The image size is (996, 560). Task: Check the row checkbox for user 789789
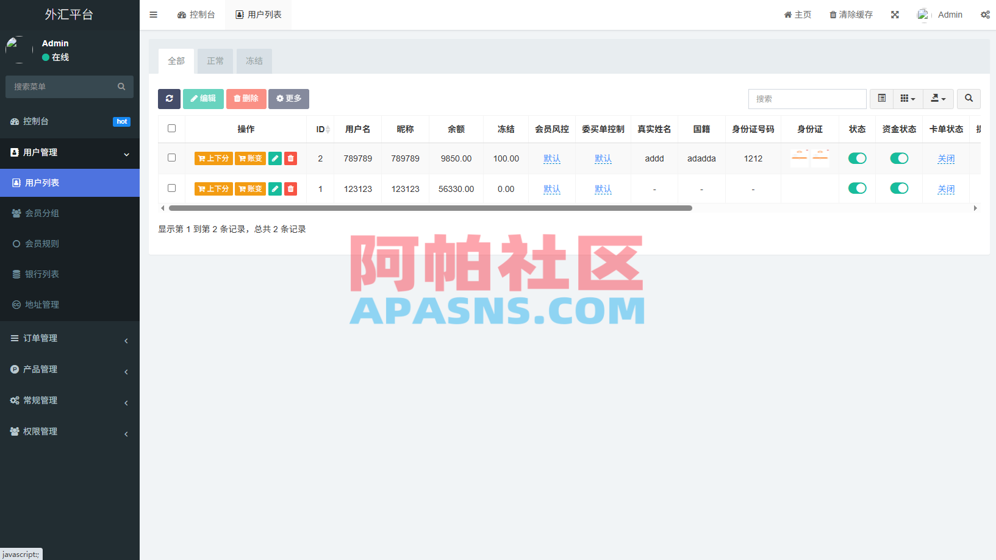pos(171,158)
